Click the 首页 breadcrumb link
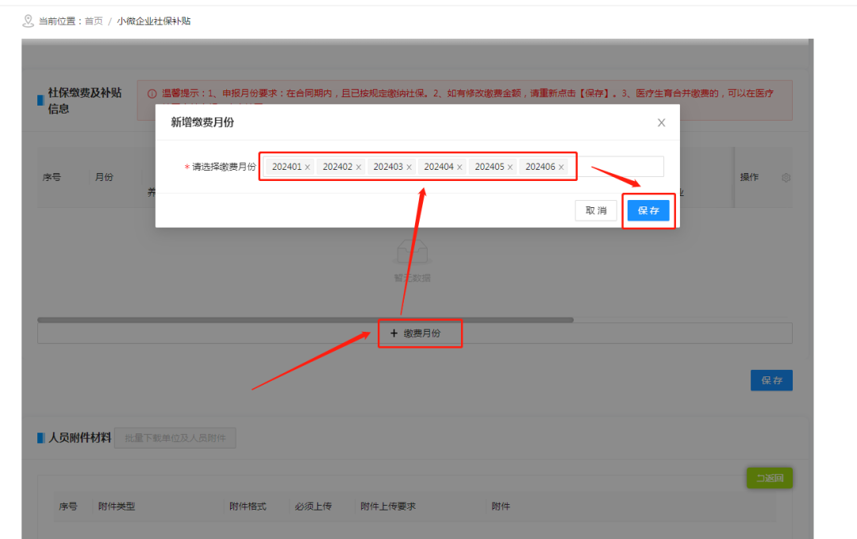Screen dimensions: 857x539 pyautogui.click(x=94, y=21)
